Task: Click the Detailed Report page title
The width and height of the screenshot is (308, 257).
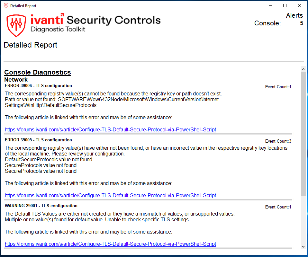Action: [x=30, y=45]
